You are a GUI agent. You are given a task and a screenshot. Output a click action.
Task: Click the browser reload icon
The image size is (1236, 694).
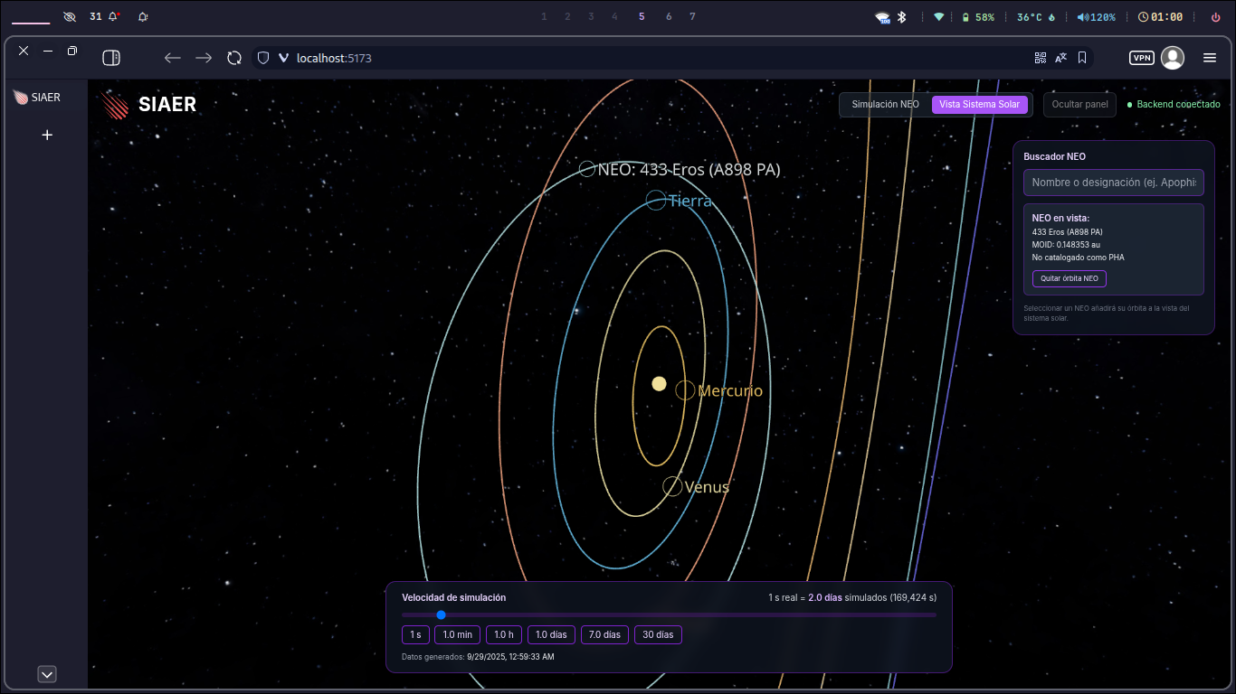234,58
